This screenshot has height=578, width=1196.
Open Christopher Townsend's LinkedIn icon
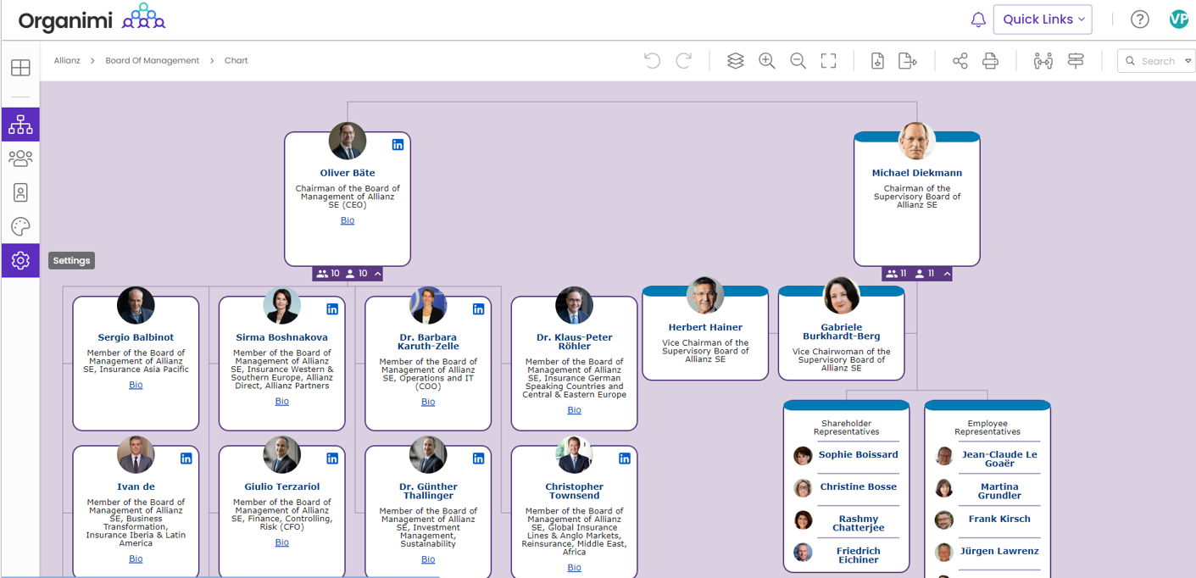(x=625, y=459)
